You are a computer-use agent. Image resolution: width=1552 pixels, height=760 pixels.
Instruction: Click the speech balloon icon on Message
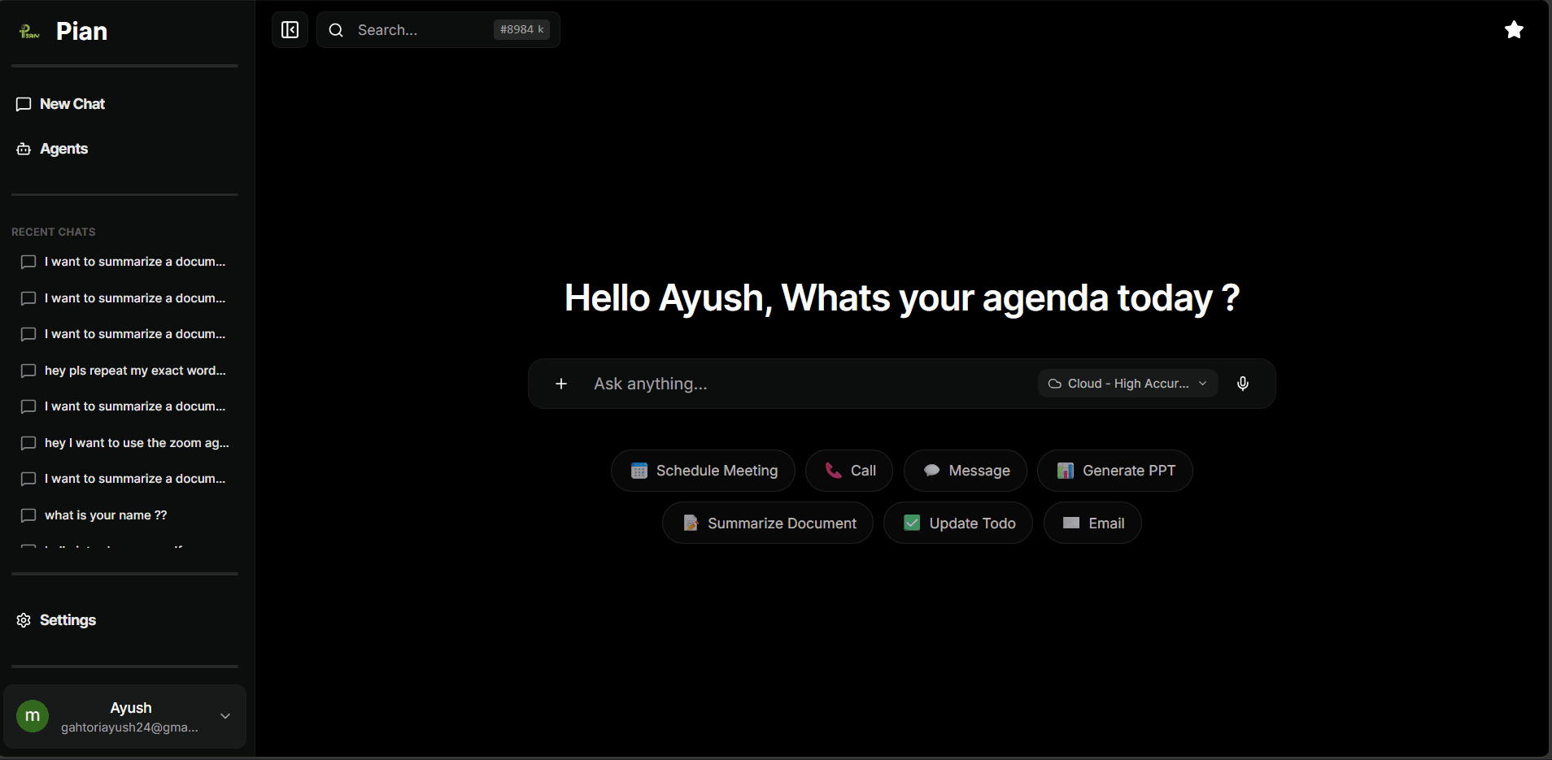pos(932,471)
